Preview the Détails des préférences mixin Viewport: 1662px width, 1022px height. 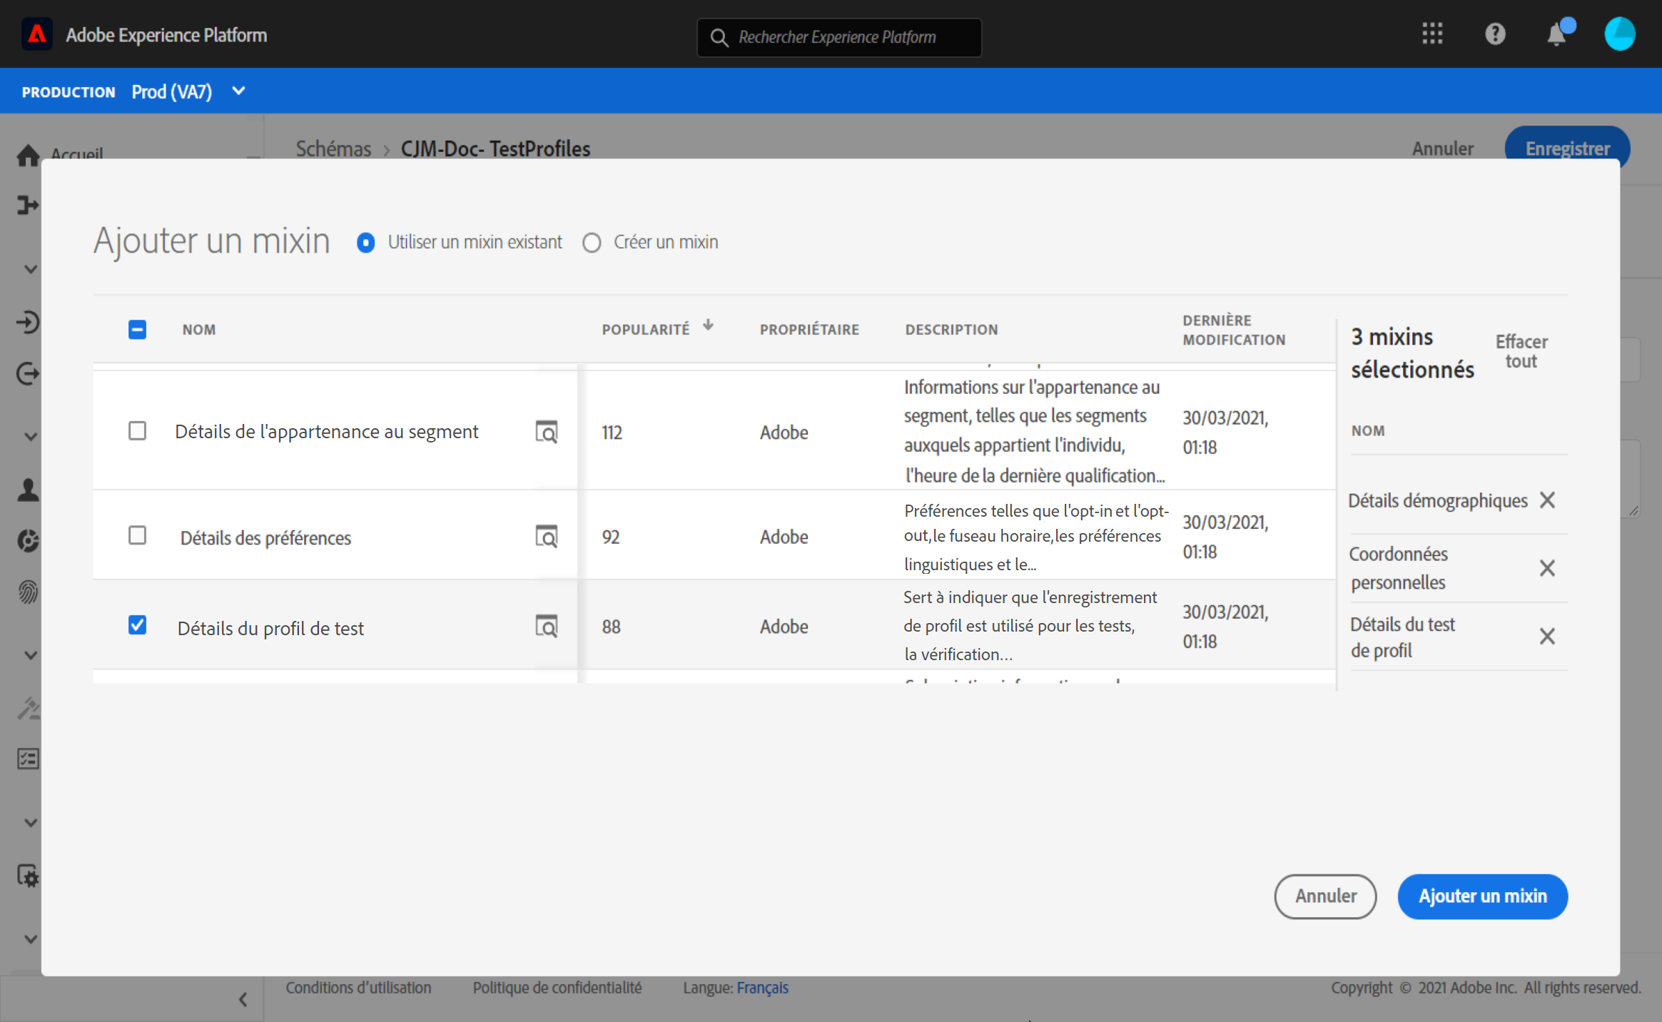coord(546,536)
